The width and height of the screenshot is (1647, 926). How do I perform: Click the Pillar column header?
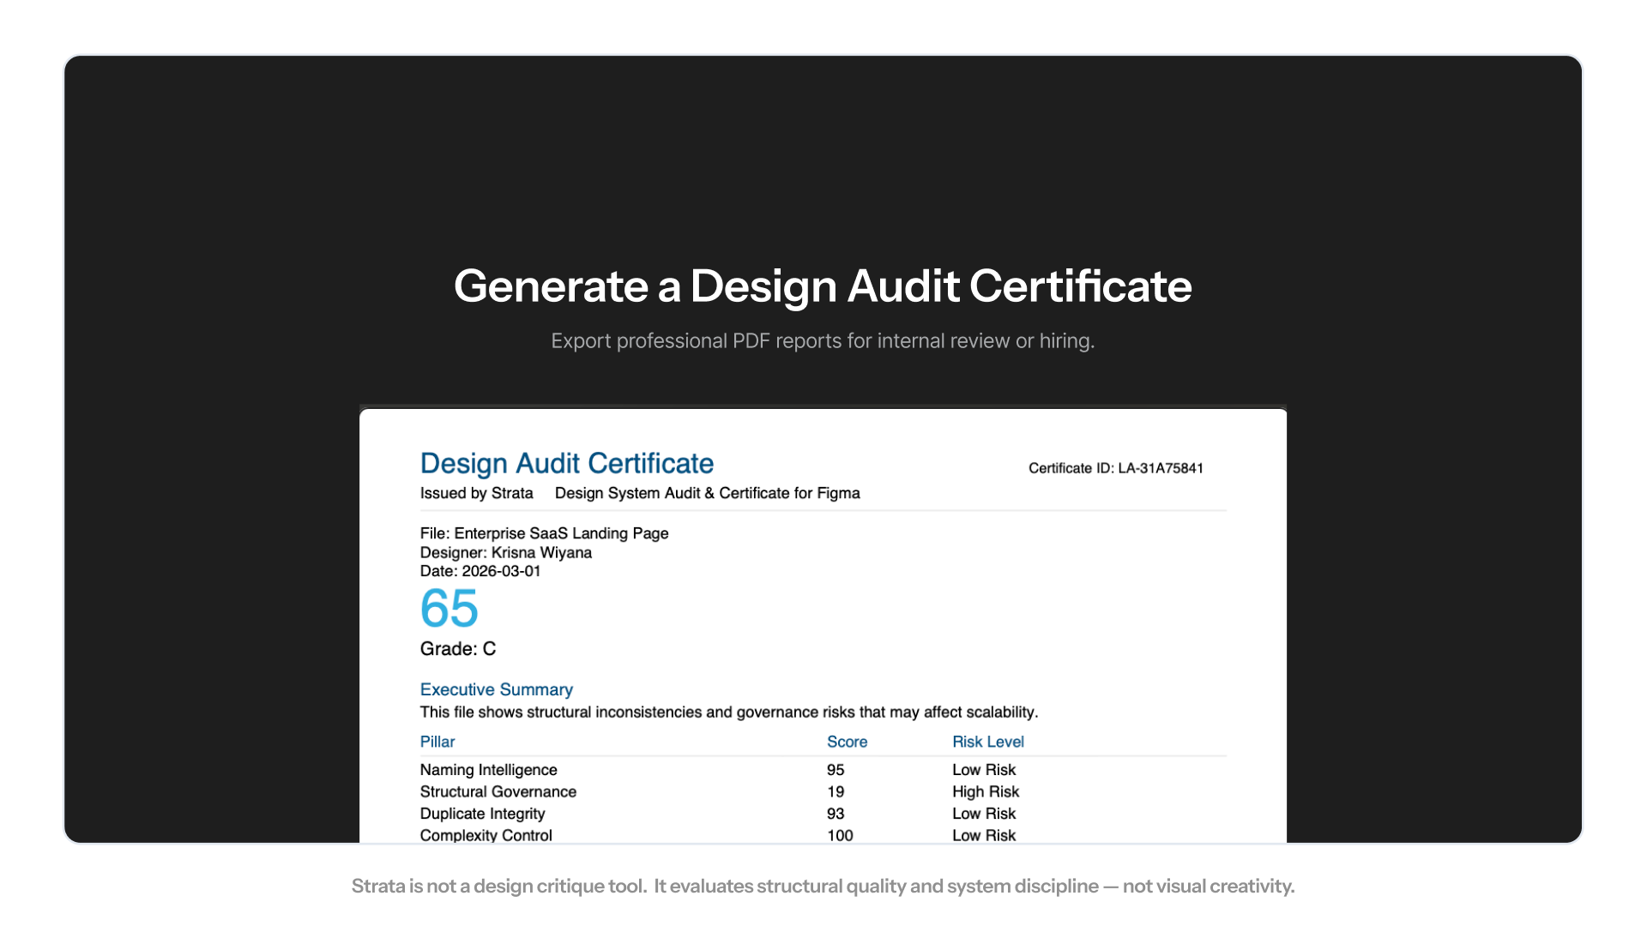coord(437,742)
